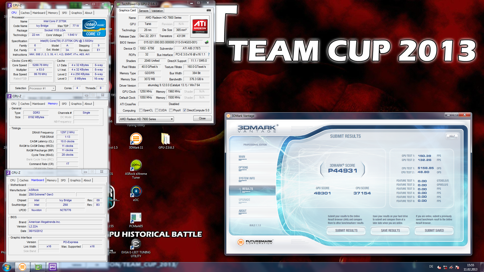Open SYSTEM INFO section in 3DMark Vantage
This screenshot has width=484, height=272.
point(252,179)
